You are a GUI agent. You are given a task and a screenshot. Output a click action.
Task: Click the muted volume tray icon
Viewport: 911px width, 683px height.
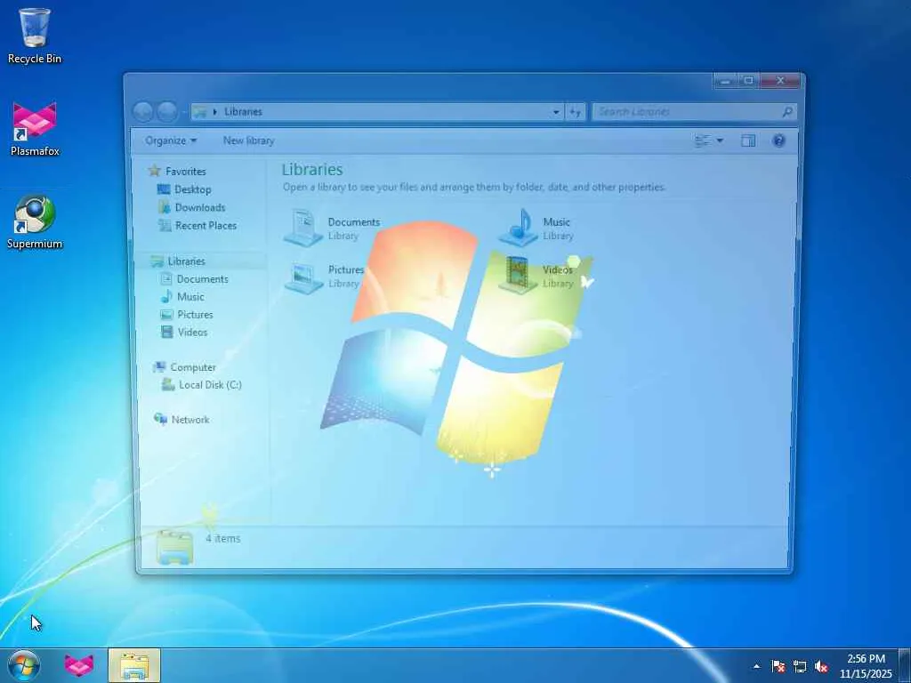click(821, 666)
